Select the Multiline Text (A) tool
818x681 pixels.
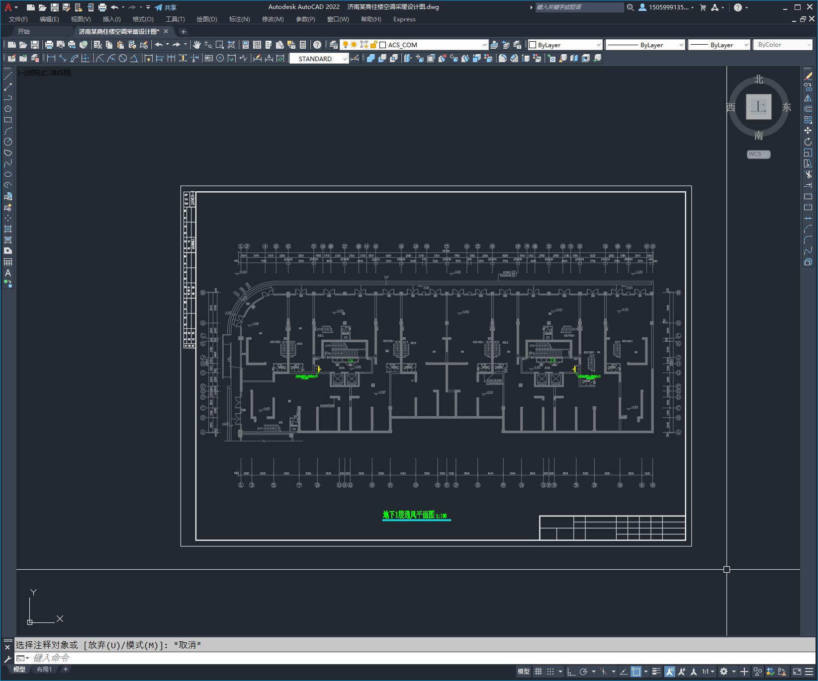(7, 273)
